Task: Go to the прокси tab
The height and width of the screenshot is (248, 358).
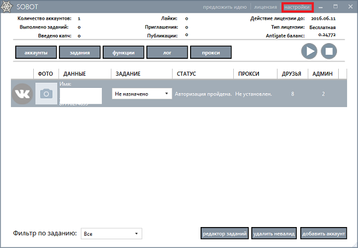Action: coord(210,52)
